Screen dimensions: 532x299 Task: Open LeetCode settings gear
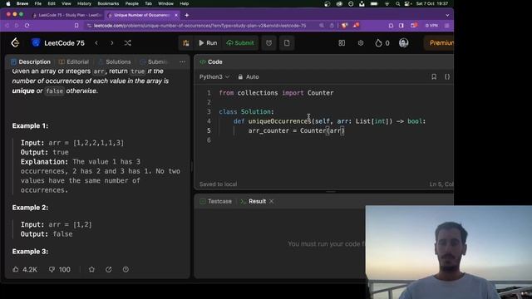(361, 43)
